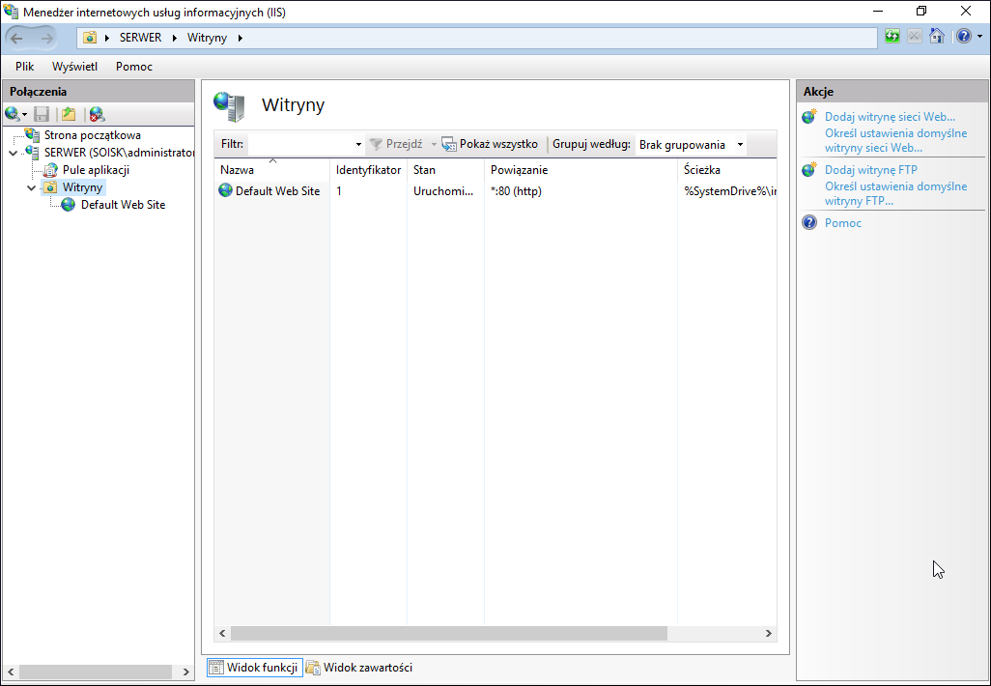
Task: Click the Create New Connection globe icon
Action: tap(13, 114)
